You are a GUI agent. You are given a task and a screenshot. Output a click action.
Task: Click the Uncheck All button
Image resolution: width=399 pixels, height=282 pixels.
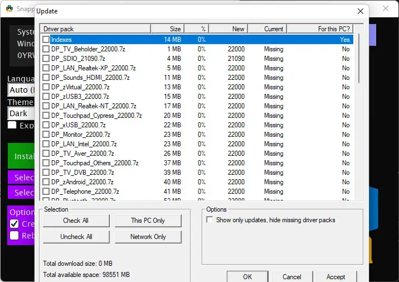76,237
